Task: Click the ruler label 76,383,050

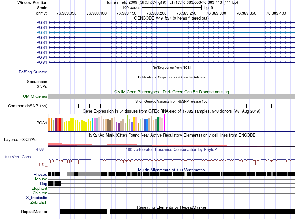Action: coord(66,13)
